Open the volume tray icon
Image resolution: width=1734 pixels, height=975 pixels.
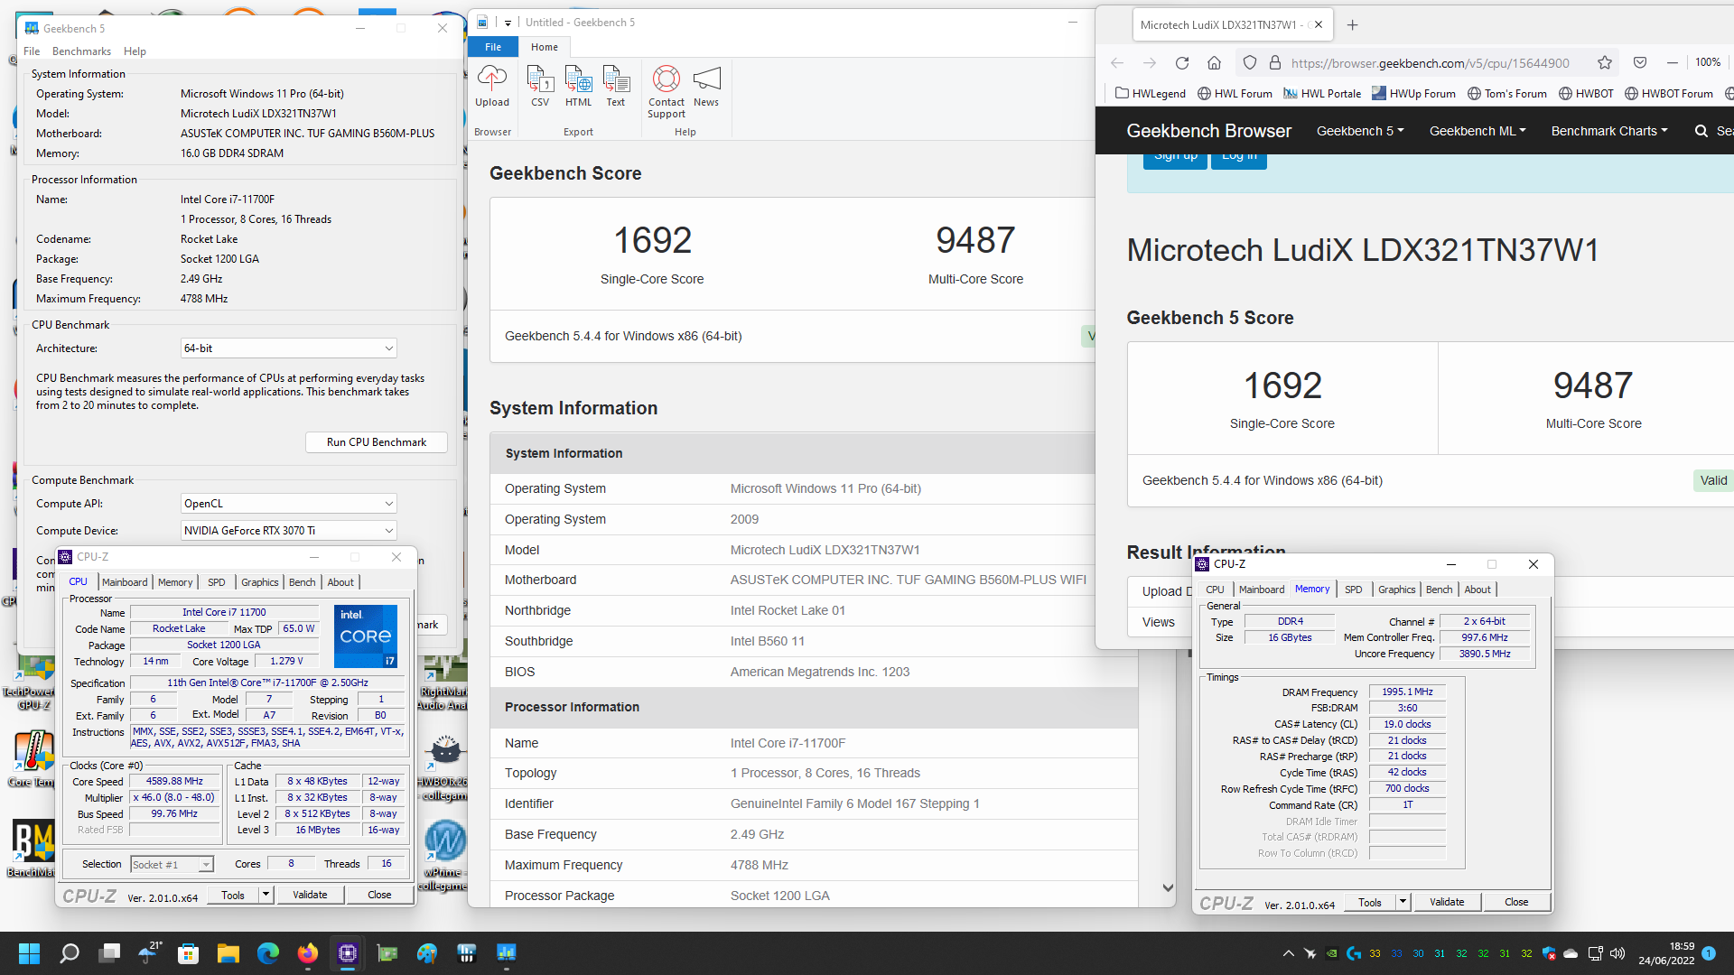point(1617,953)
